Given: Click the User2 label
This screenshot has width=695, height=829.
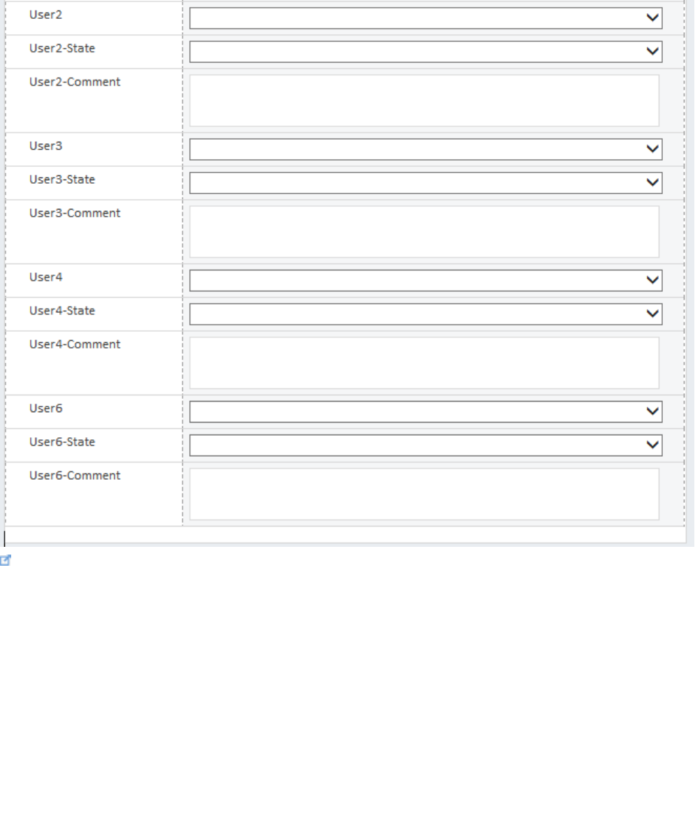Looking at the screenshot, I should 45,15.
